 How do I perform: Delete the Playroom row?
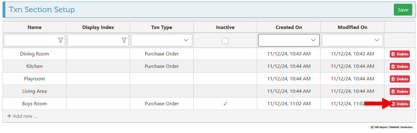pos(399,79)
